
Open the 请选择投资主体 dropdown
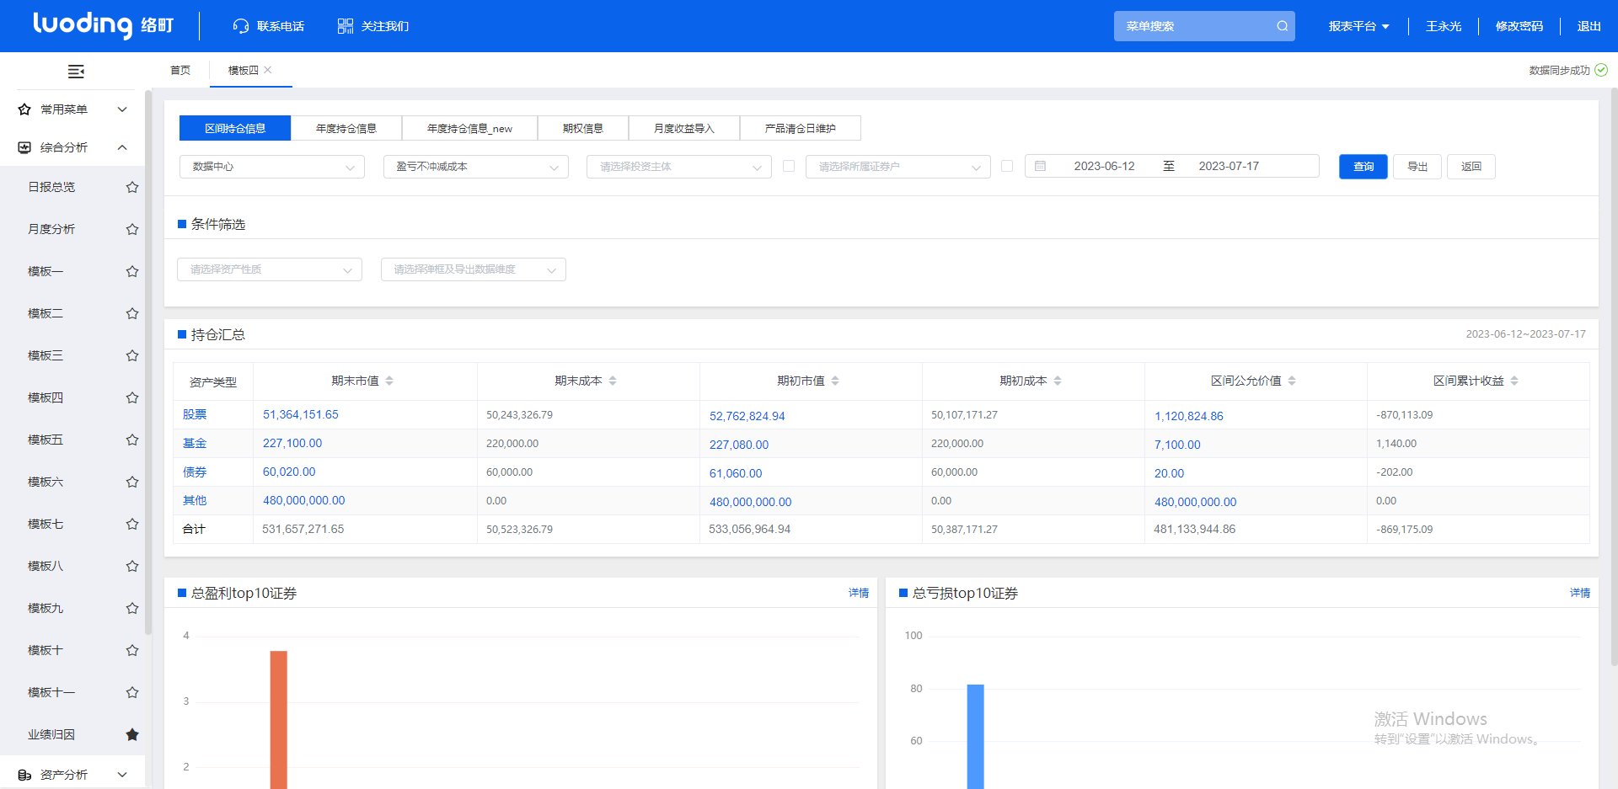point(679,167)
